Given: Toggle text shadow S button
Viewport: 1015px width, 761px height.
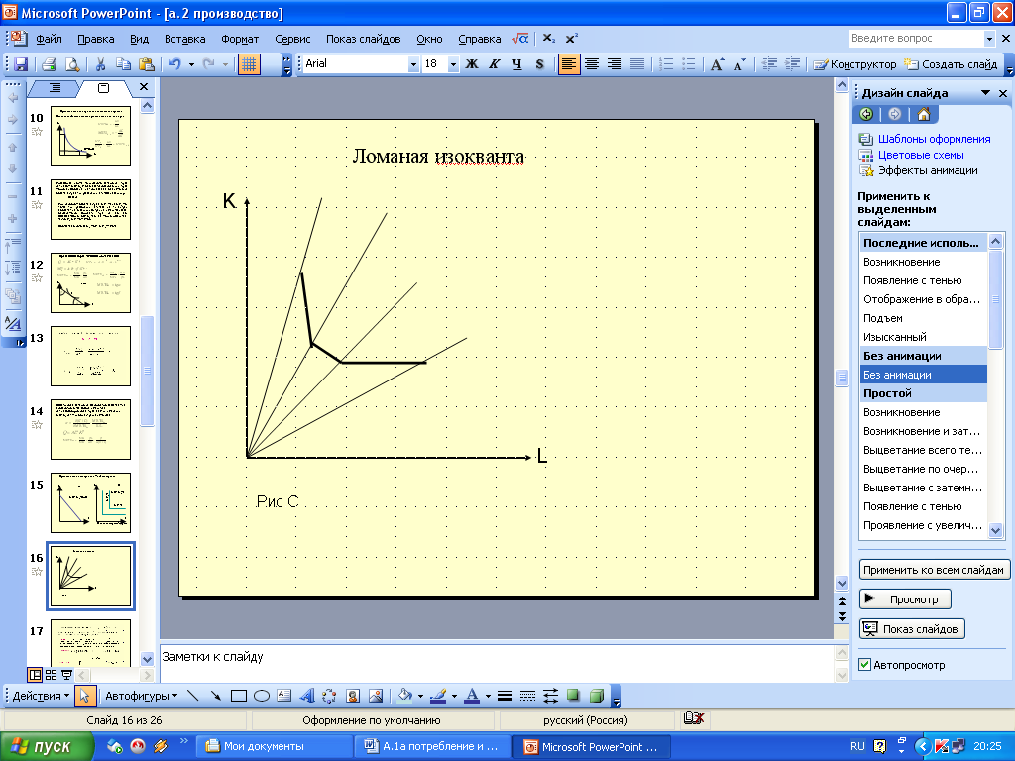Looking at the screenshot, I should (540, 64).
